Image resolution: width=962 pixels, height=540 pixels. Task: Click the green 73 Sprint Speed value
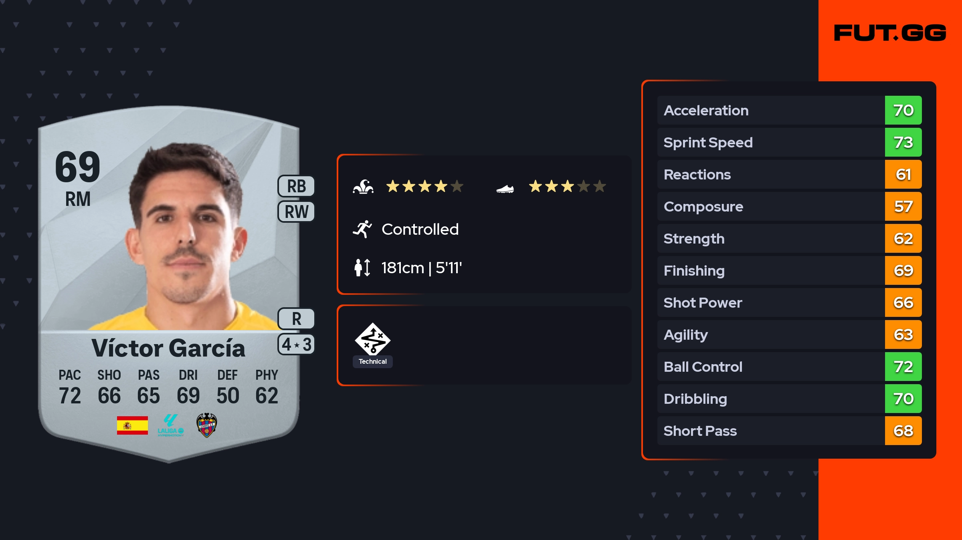[x=903, y=142]
